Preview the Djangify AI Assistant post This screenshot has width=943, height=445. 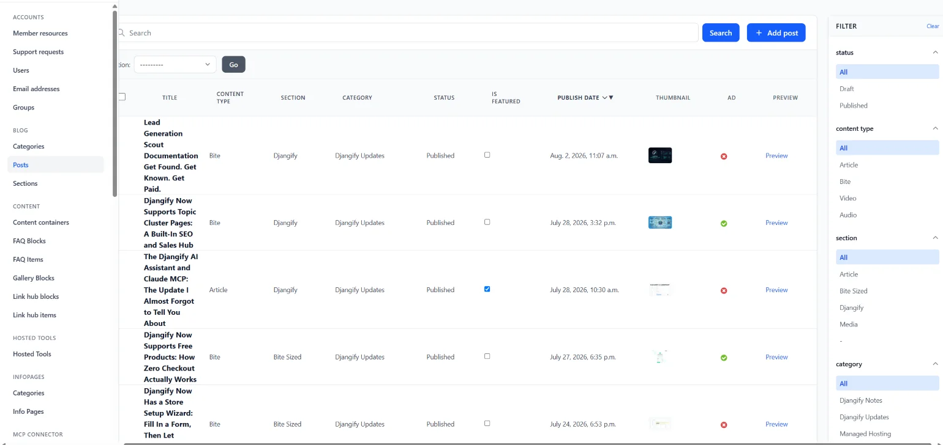click(776, 290)
